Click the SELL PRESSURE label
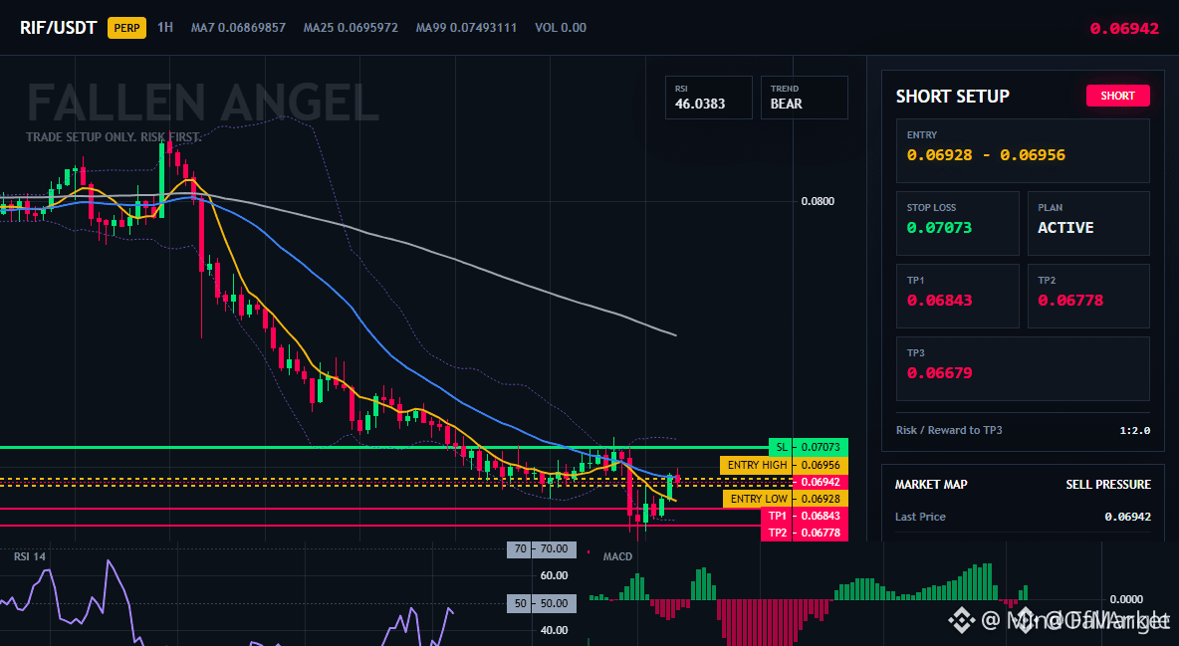This screenshot has width=1179, height=646. (1108, 485)
